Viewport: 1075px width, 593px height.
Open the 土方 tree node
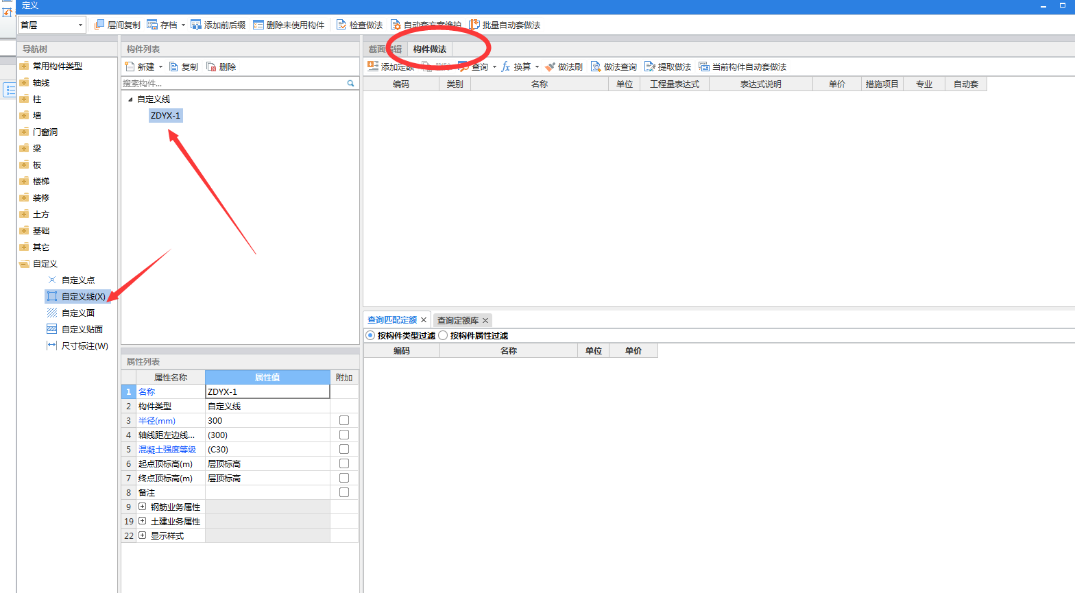click(x=41, y=214)
